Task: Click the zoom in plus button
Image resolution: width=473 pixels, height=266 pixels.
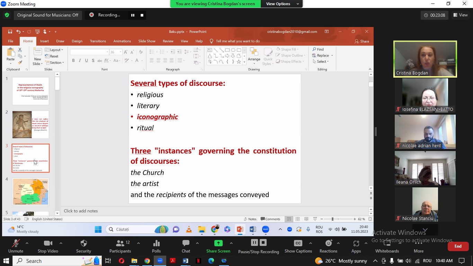Action: point(355,219)
